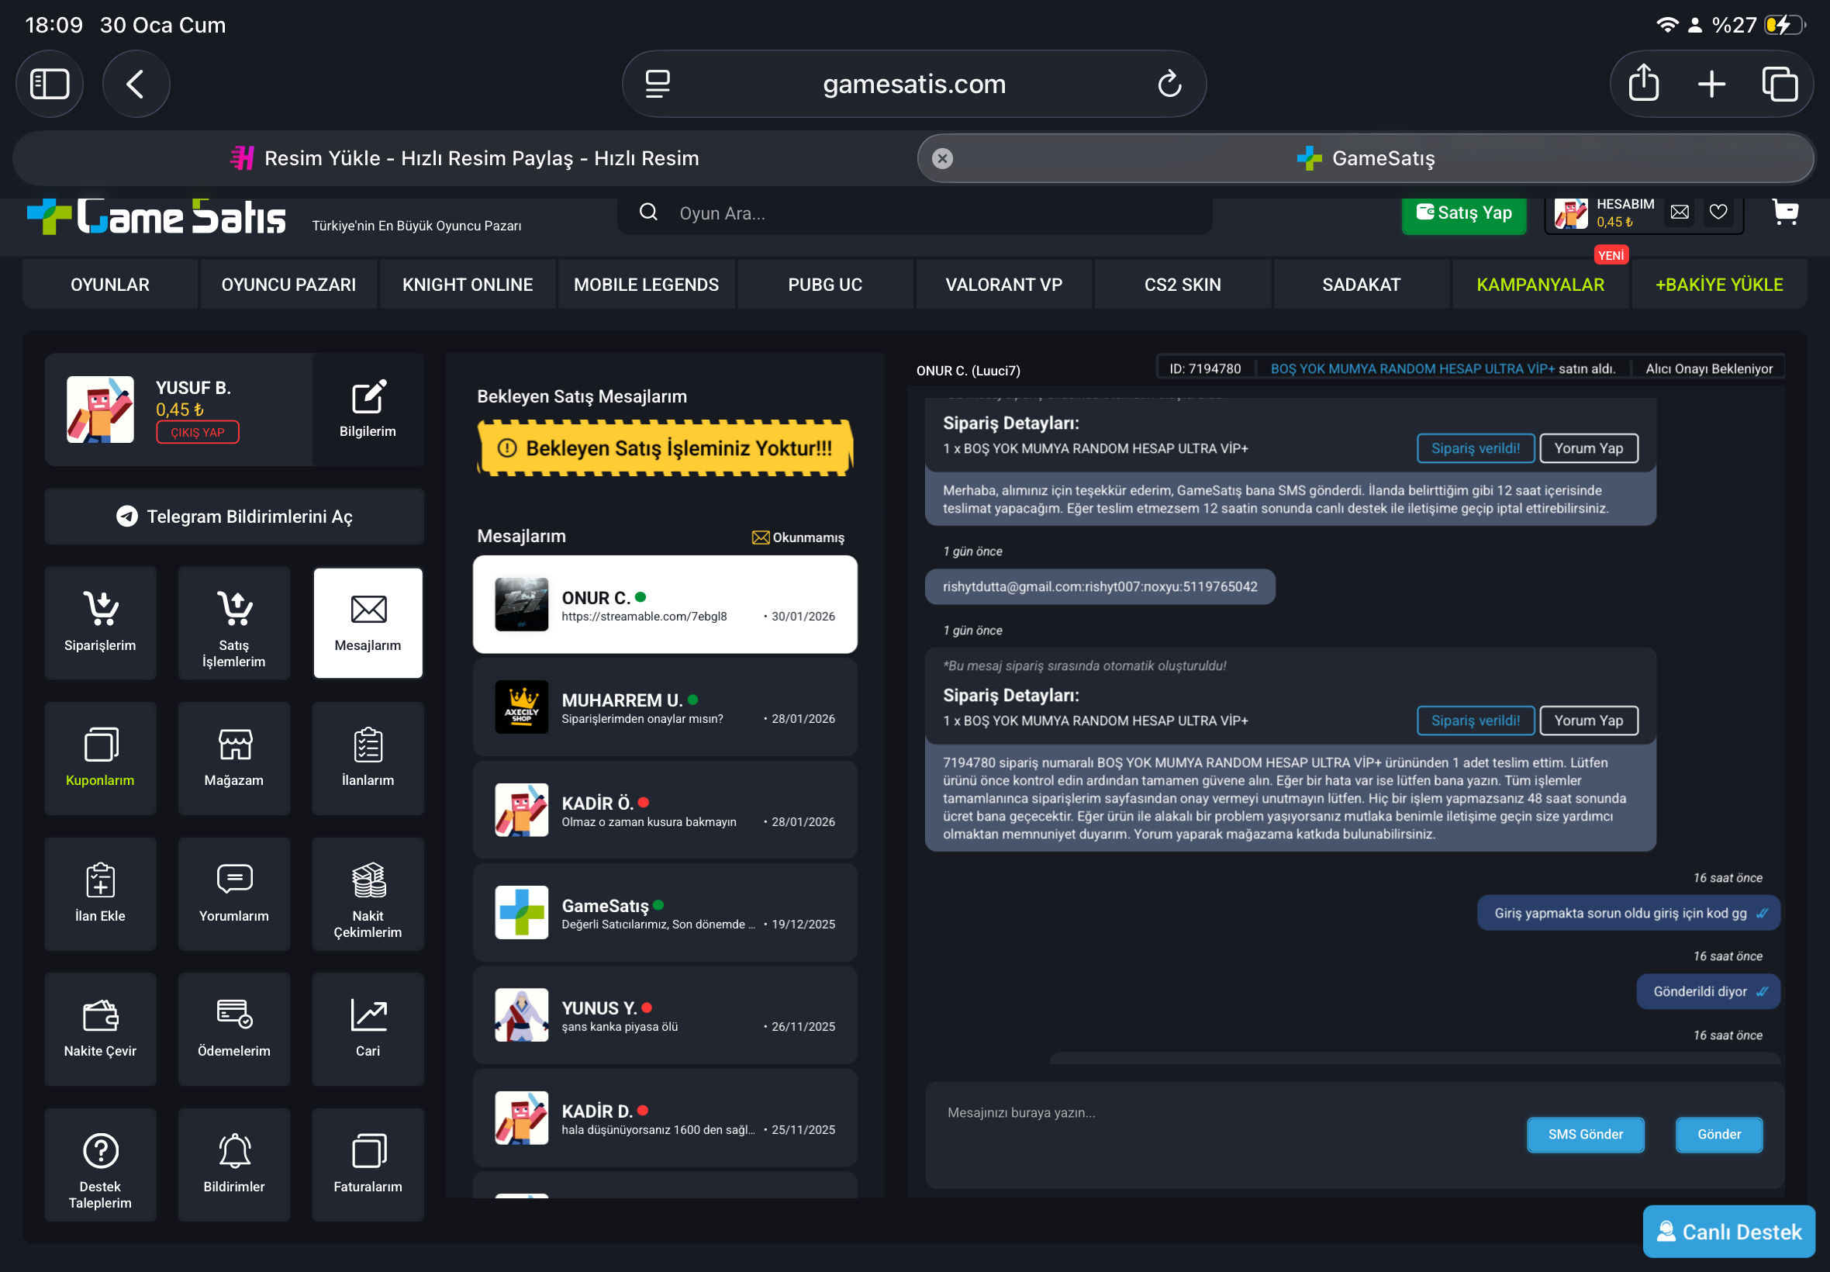
Task: Focus the message text box
Action: 1227,1134
